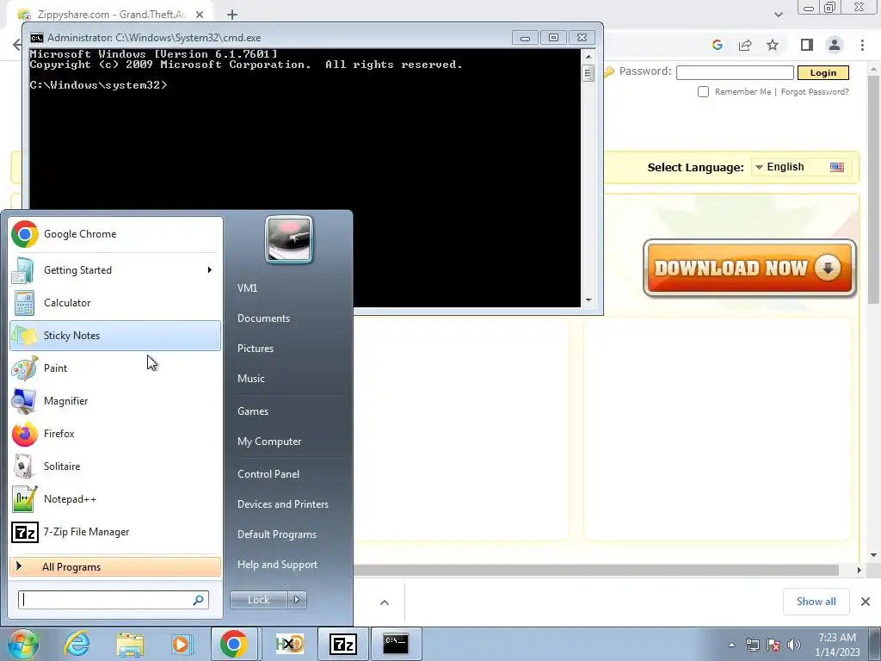Open Solitaire from Start menu
This screenshot has width=881, height=661.
tap(115, 466)
